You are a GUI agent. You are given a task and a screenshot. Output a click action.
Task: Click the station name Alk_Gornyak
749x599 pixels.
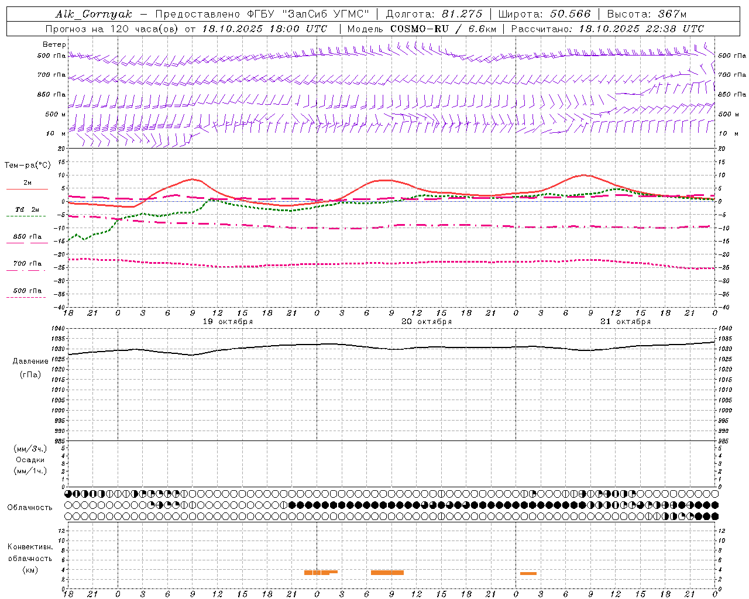point(94,14)
